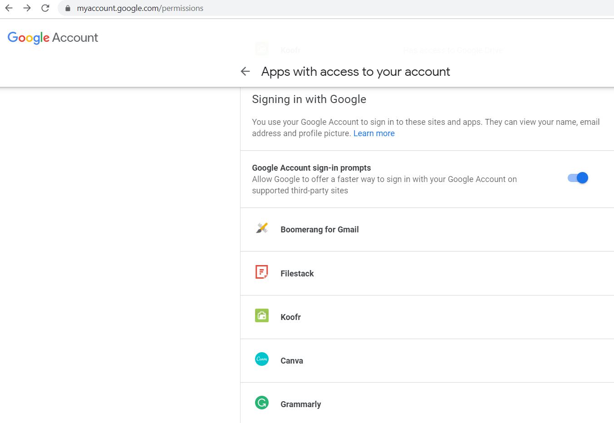
Task: Click the Canva app icon
Action: click(x=262, y=359)
